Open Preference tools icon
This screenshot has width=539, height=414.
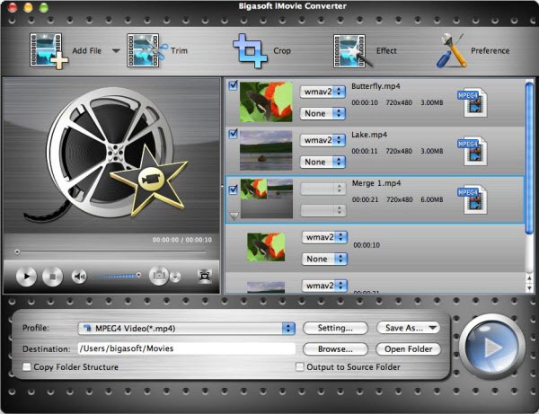452,50
